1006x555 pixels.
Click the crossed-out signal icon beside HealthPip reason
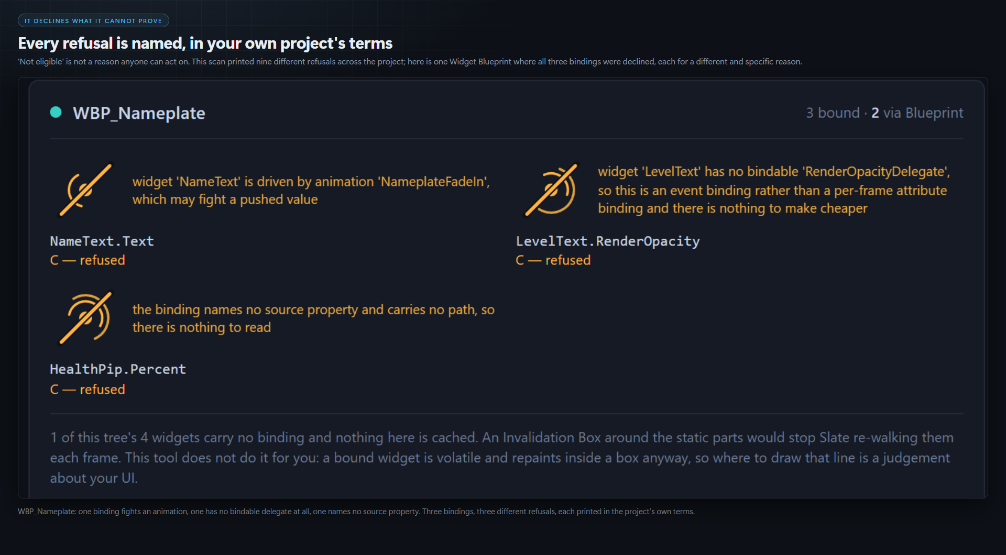point(86,318)
